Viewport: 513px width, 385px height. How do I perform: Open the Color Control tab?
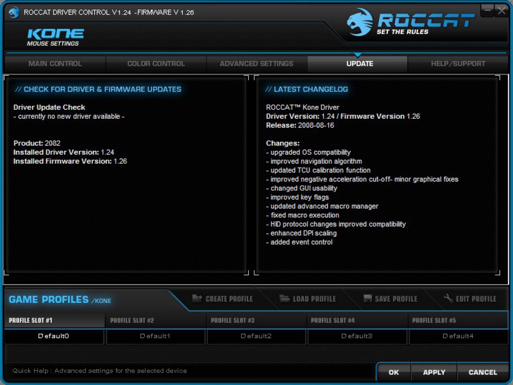point(156,64)
